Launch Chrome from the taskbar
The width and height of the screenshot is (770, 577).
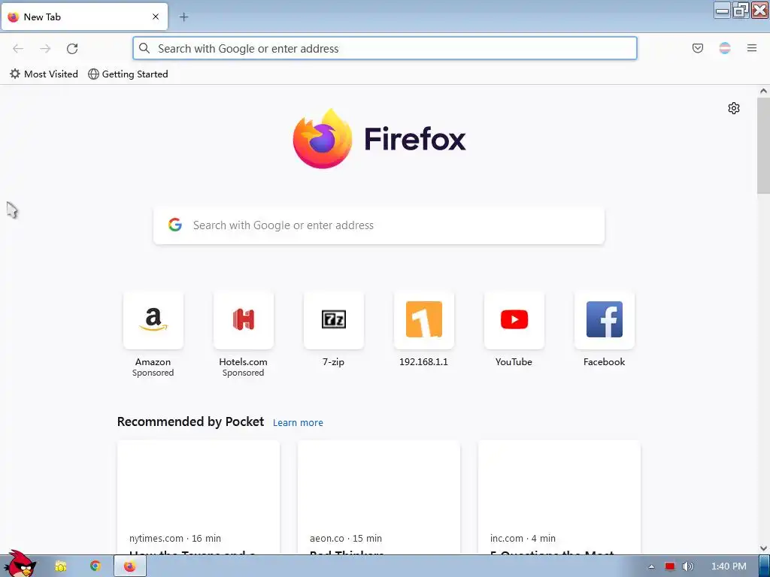click(x=95, y=566)
